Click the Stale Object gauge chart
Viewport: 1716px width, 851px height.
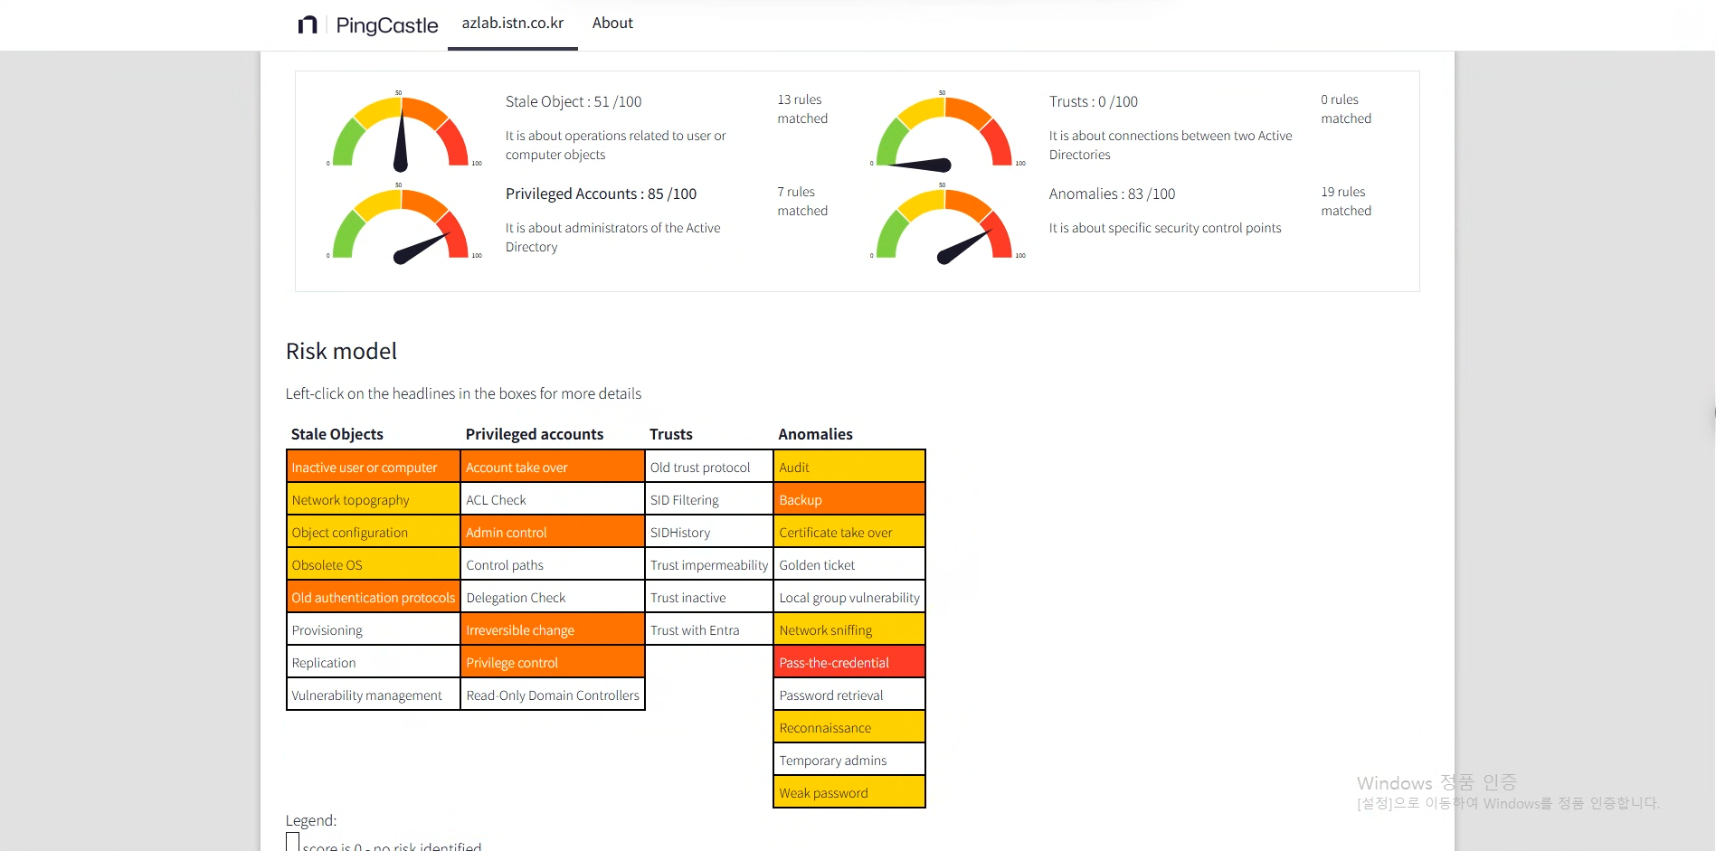tap(401, 131)
